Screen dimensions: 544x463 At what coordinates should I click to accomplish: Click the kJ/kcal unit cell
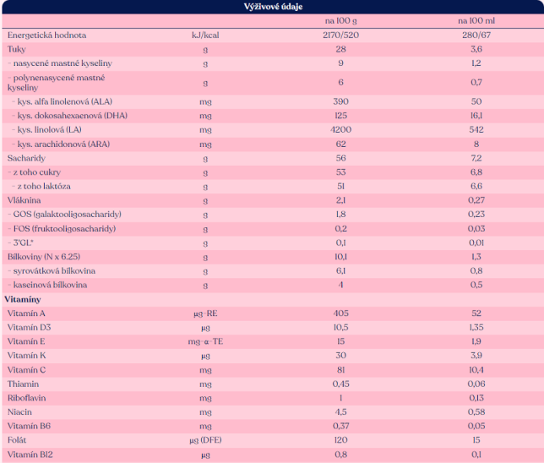pyautogui.click(x=205, y=35)
